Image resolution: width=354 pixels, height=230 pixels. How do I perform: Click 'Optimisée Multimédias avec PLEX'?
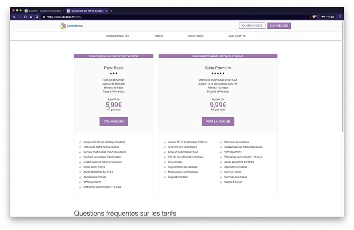click(x=218, y=80)
